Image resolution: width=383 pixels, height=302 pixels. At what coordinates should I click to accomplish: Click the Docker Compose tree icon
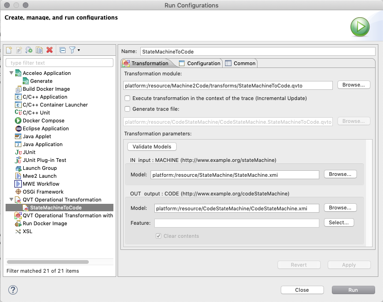(x=18, y=121)
